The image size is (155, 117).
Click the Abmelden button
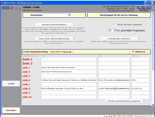(11, 110)
